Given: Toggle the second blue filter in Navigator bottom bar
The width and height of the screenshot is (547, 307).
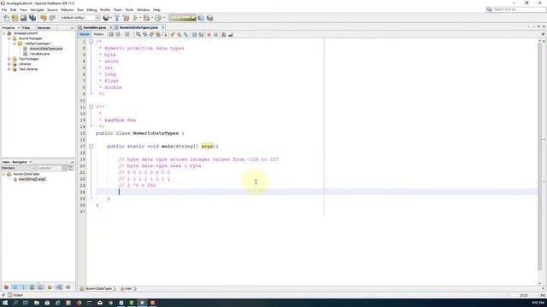Looking at the screenshot, I should (23, 287).
